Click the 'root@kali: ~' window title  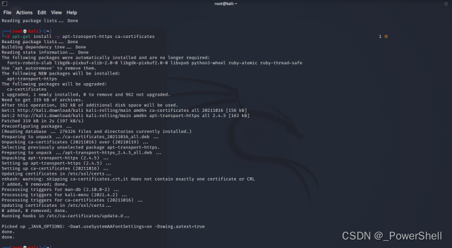tap(226, 3)
